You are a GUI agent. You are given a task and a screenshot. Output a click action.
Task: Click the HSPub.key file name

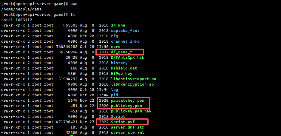[121, 74]
